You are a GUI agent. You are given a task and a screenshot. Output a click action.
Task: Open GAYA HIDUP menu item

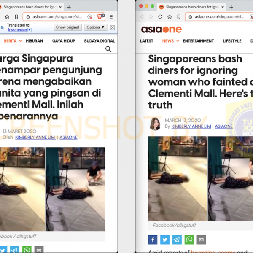click(64, 41)
